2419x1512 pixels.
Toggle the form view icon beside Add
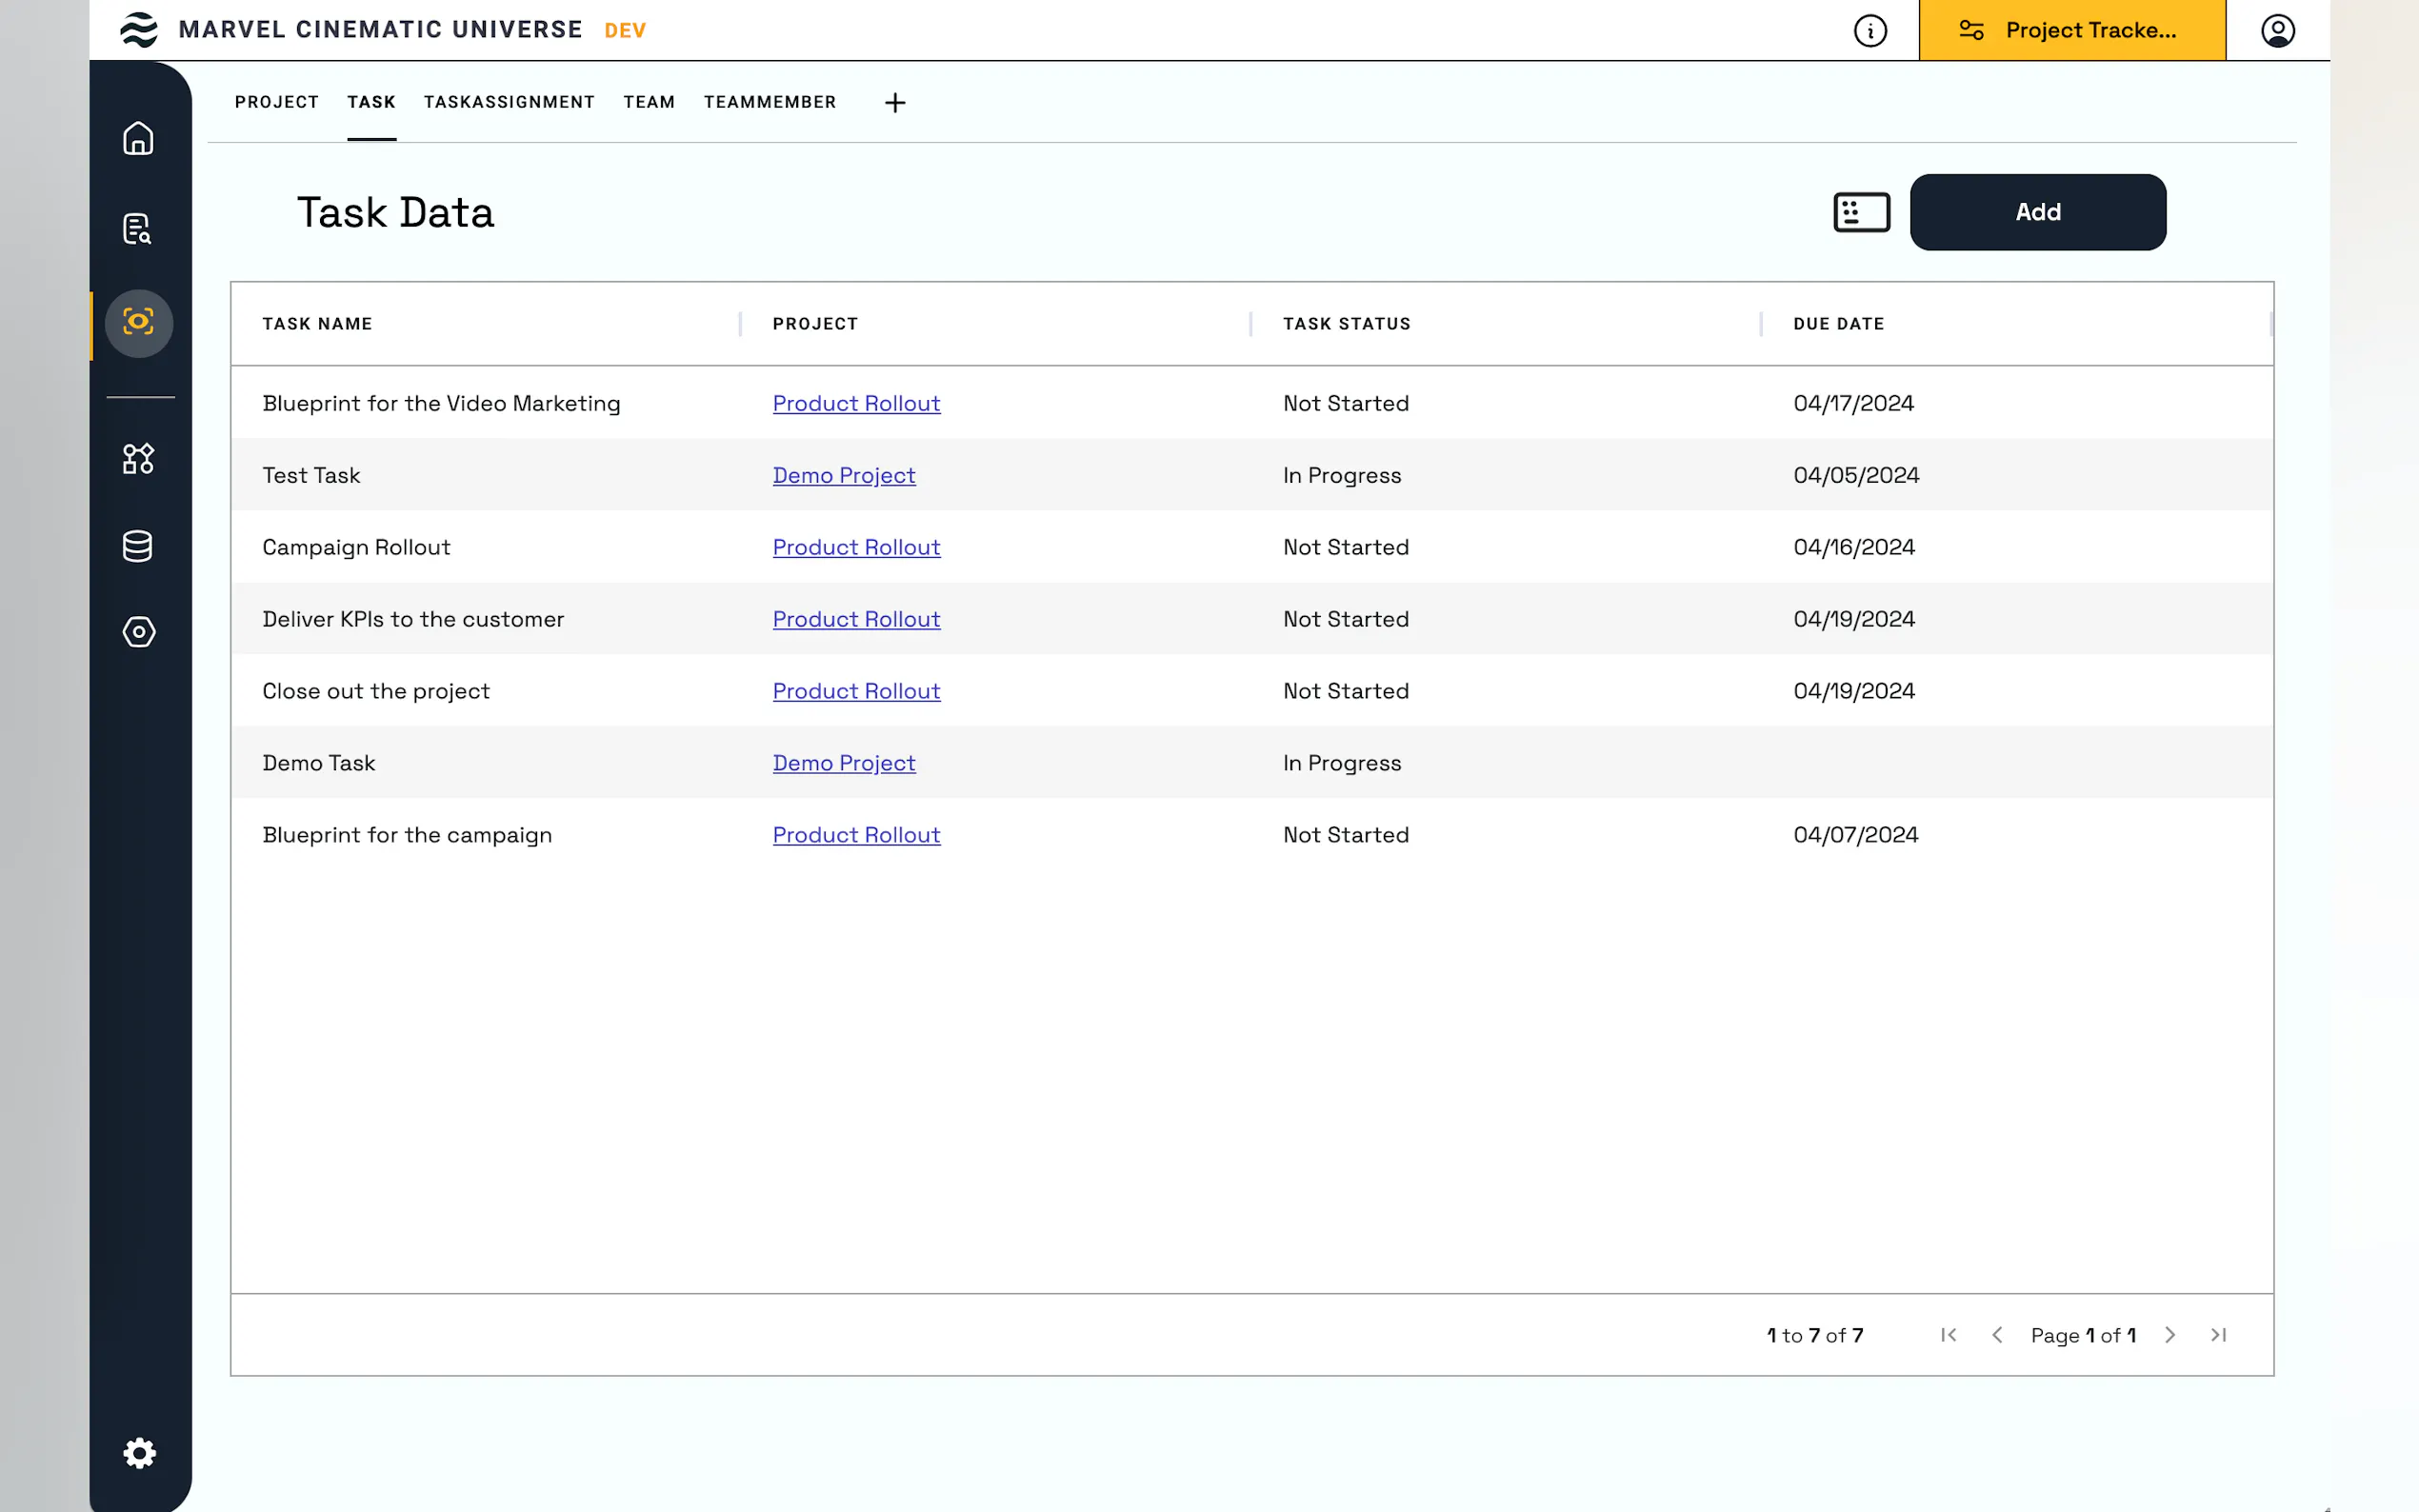[x=1861, y=212]
